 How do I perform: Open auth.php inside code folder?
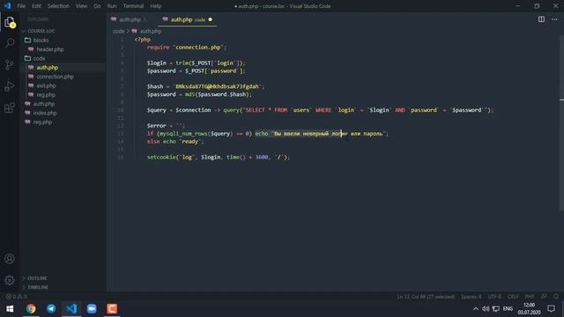47,68
